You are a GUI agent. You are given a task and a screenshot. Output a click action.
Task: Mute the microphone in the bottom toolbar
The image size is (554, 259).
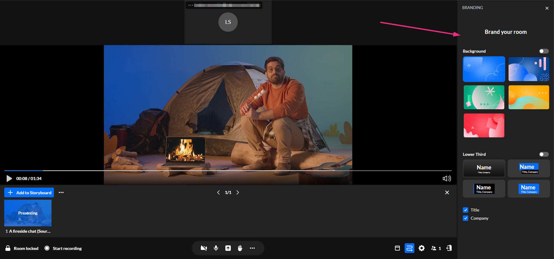pos(216,248)
